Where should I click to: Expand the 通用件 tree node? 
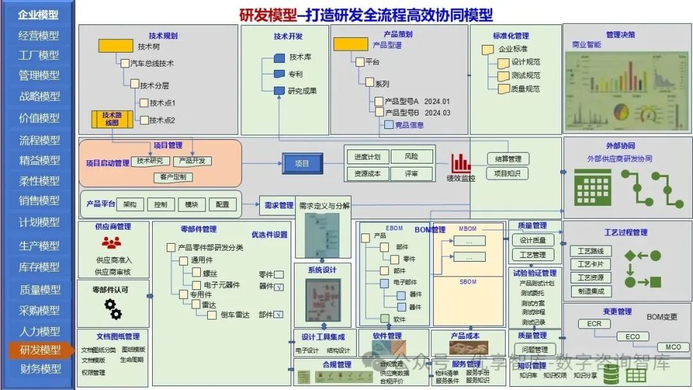click(x=184, y=260)
